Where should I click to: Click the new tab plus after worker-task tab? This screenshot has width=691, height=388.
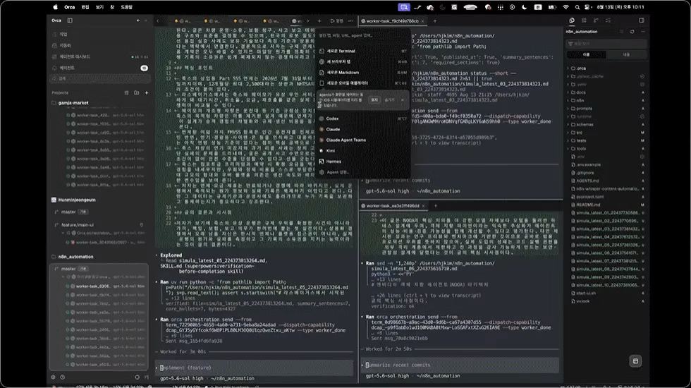435,20
